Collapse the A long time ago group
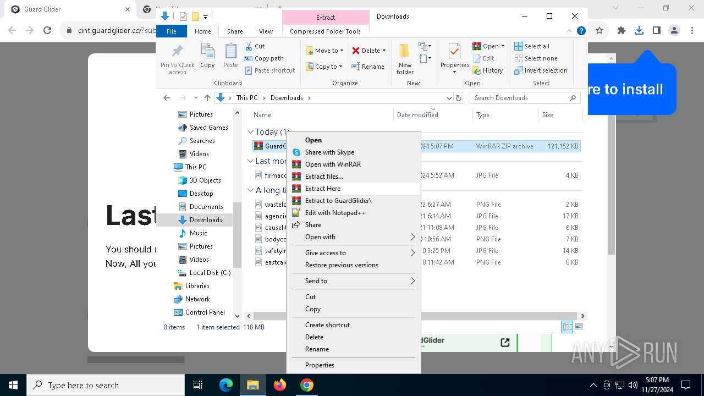704x396 pixels. pyautogui.click(x=250, y=190)
